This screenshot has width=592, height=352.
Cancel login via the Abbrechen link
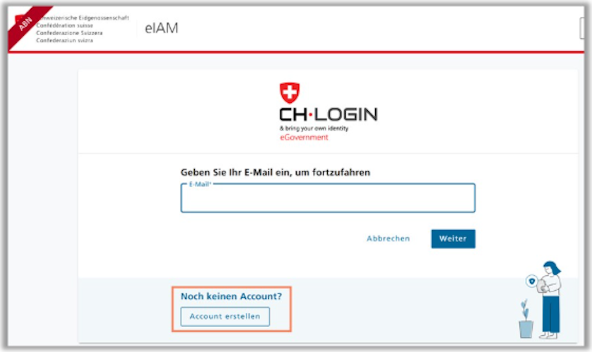point(388,238)
